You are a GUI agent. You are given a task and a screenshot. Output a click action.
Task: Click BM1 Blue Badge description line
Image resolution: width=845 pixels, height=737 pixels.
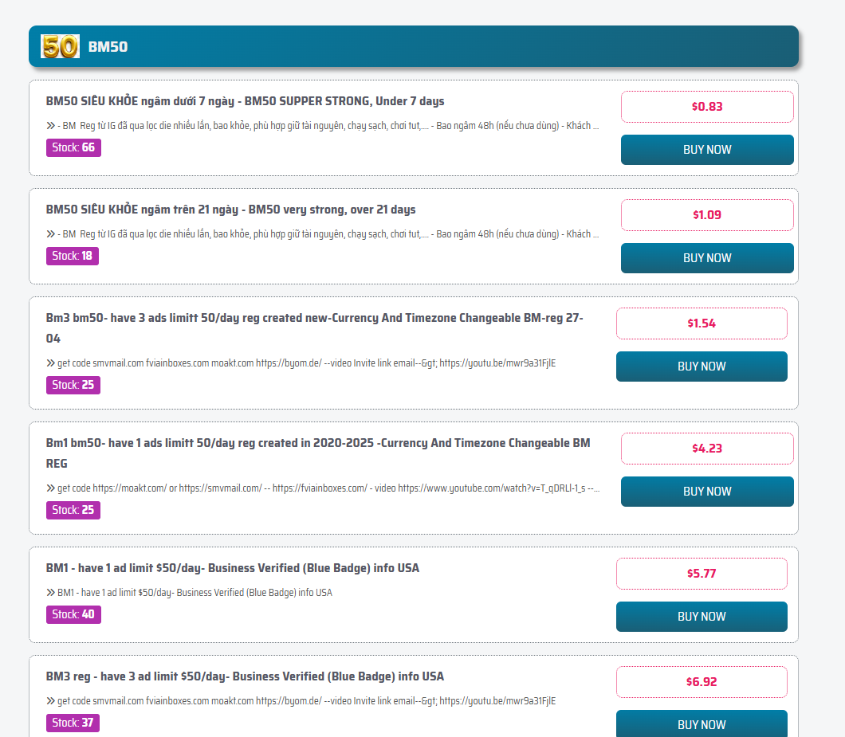[189, 593]
